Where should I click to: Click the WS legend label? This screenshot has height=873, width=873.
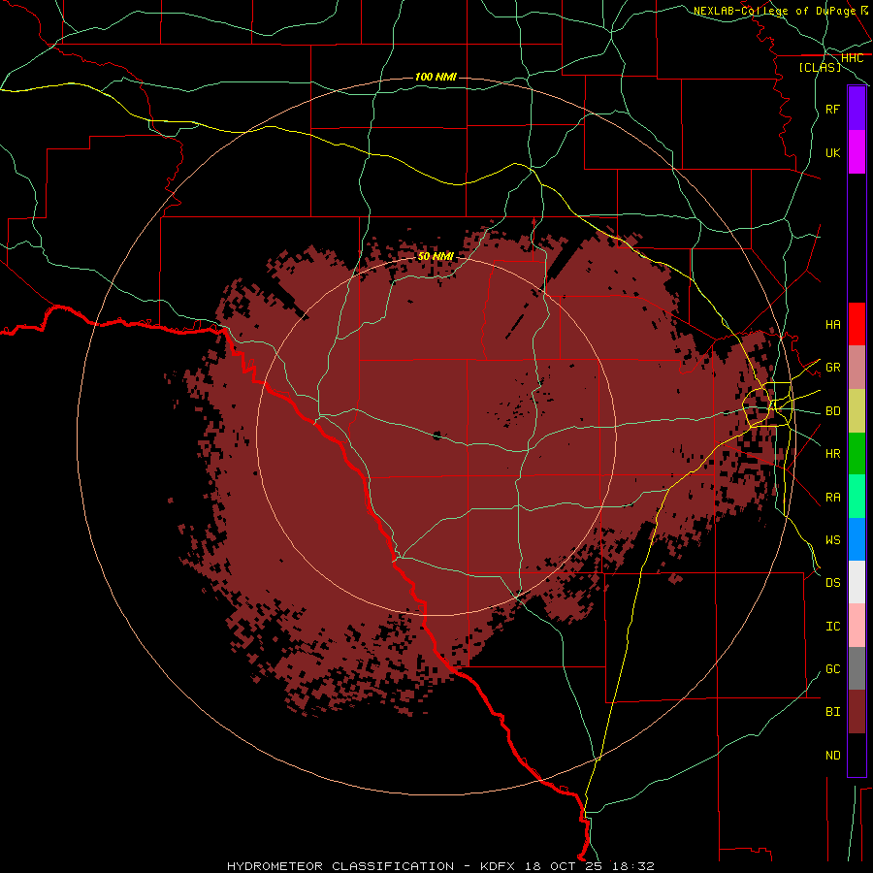click(x=833, y=540)
